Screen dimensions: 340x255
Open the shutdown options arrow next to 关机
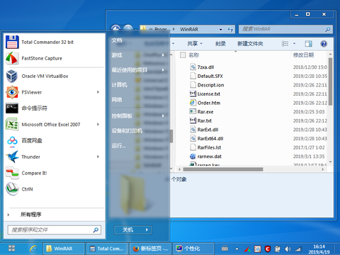[147, 229]
